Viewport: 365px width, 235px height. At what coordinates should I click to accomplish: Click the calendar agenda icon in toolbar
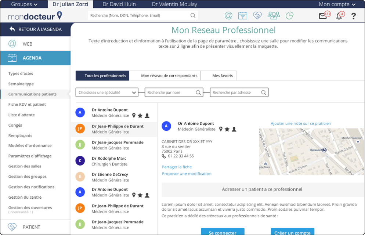(x=242, y=15)
